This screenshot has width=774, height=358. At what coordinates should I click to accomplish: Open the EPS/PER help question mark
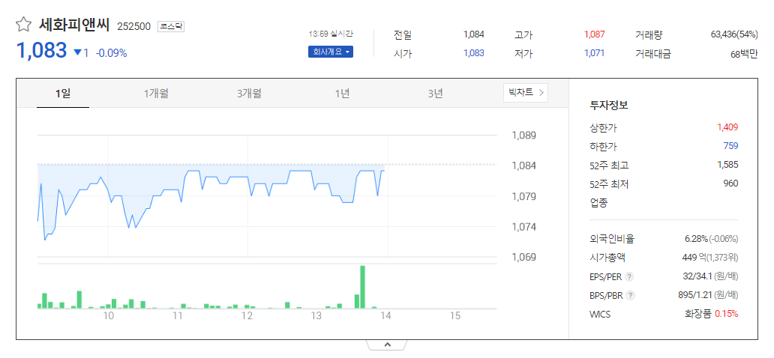[x=628, y=276]
